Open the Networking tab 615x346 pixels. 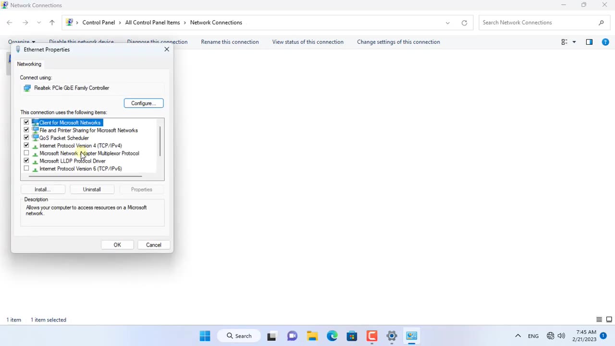[x=29, y=64]
